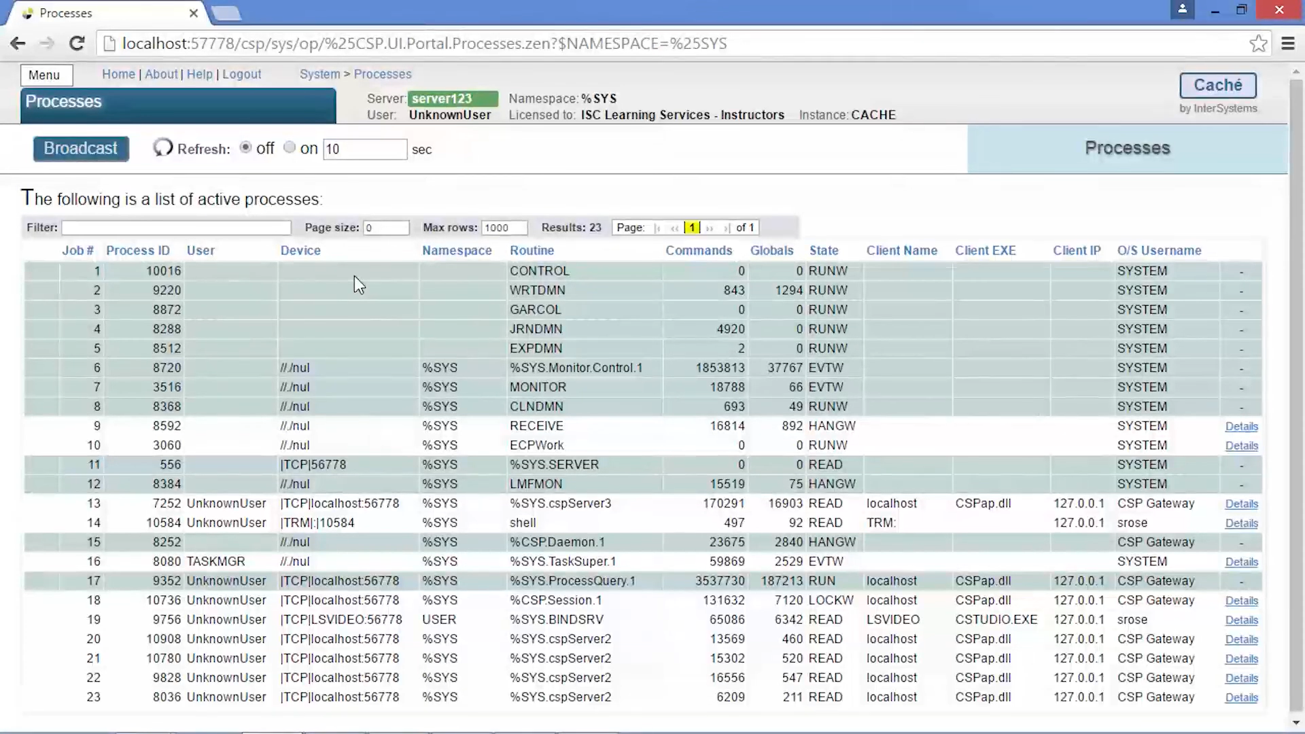Click the circular Refresh arrow icon
1305x734 pixels.
(162, 147)
